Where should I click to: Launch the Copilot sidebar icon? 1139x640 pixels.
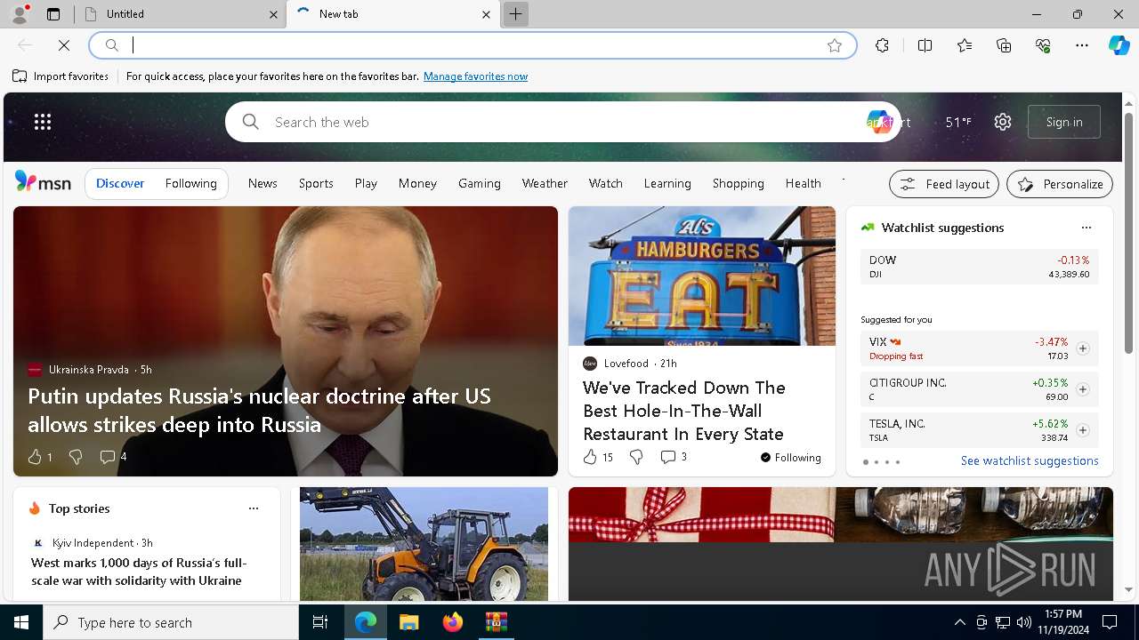(x=1119, y=45)
